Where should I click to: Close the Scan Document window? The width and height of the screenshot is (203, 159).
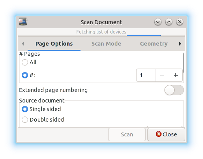pyautogui.click(x=180, y=22)
